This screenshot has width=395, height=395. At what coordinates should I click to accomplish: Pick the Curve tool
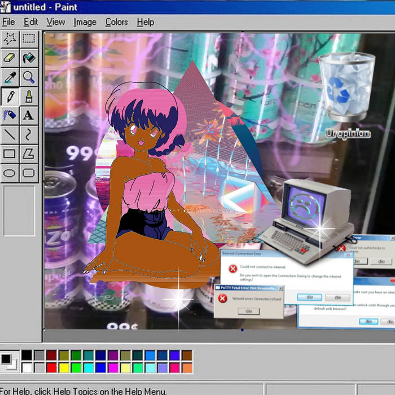pos(29,134)
